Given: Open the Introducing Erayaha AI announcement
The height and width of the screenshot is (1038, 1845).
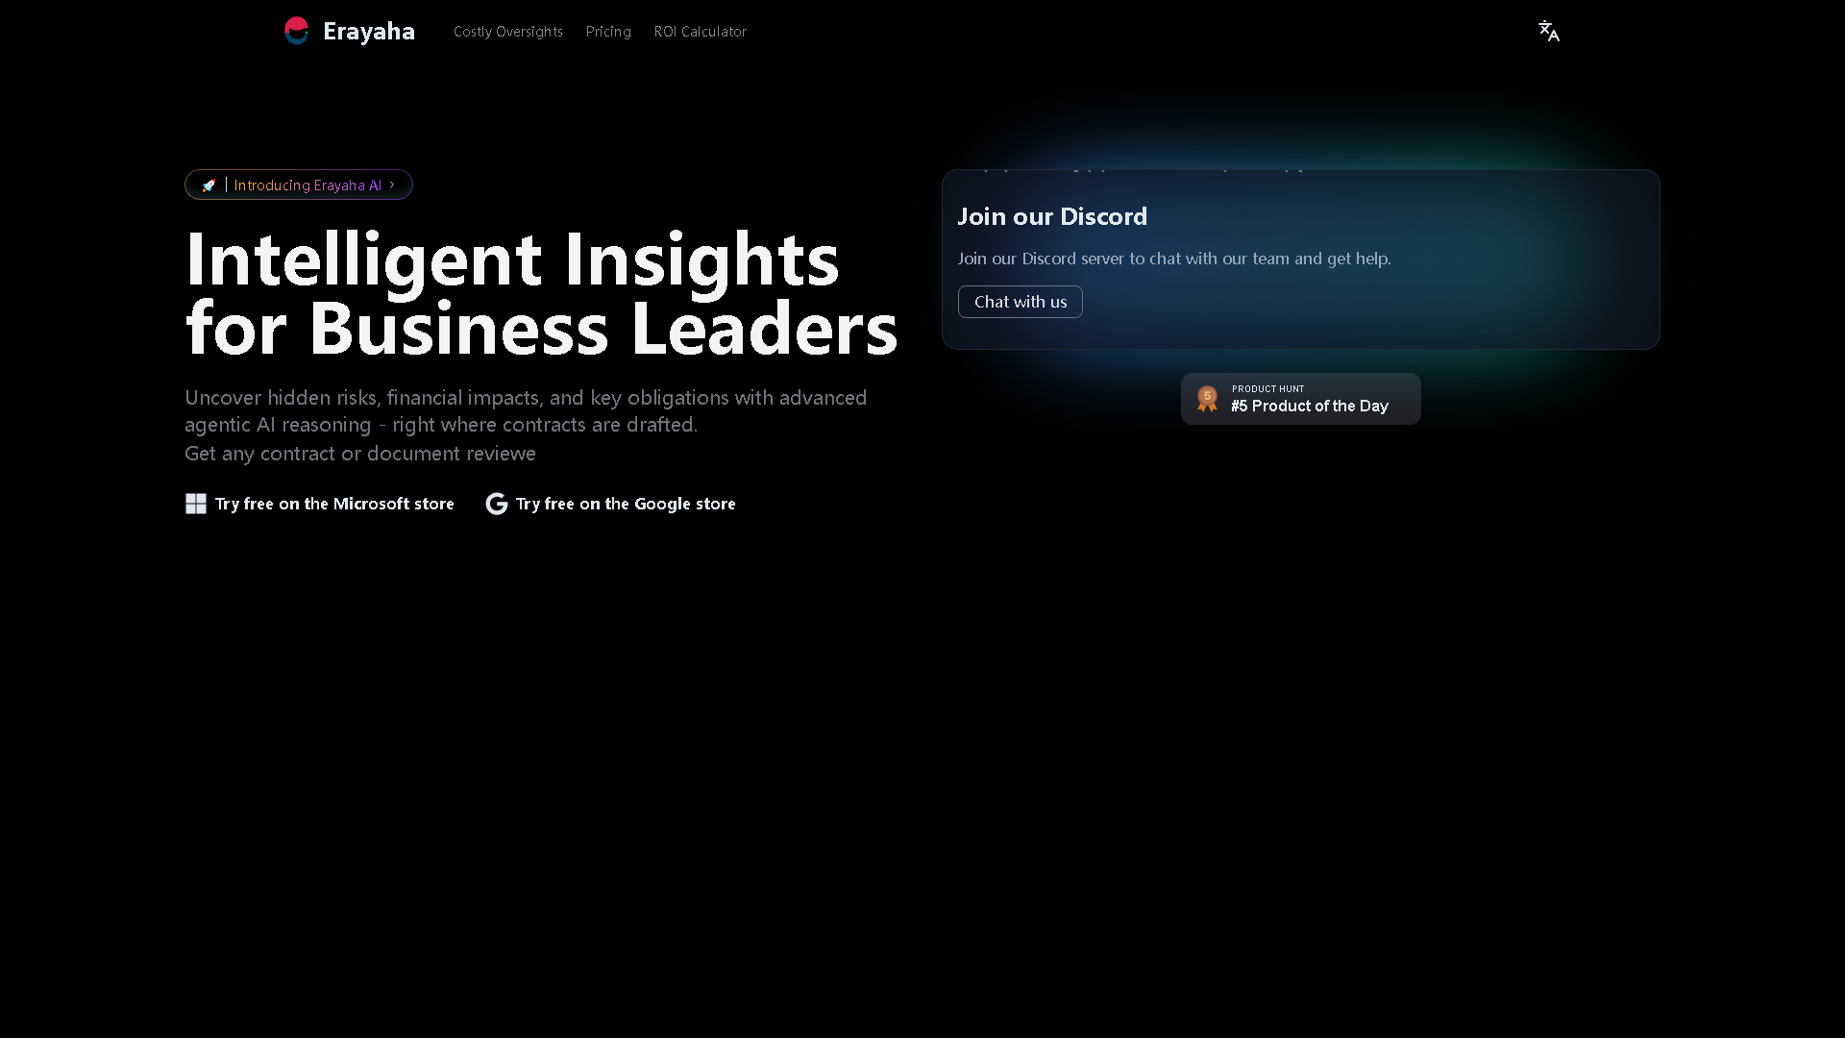Looking at the screenshot, I should point(307,185).
